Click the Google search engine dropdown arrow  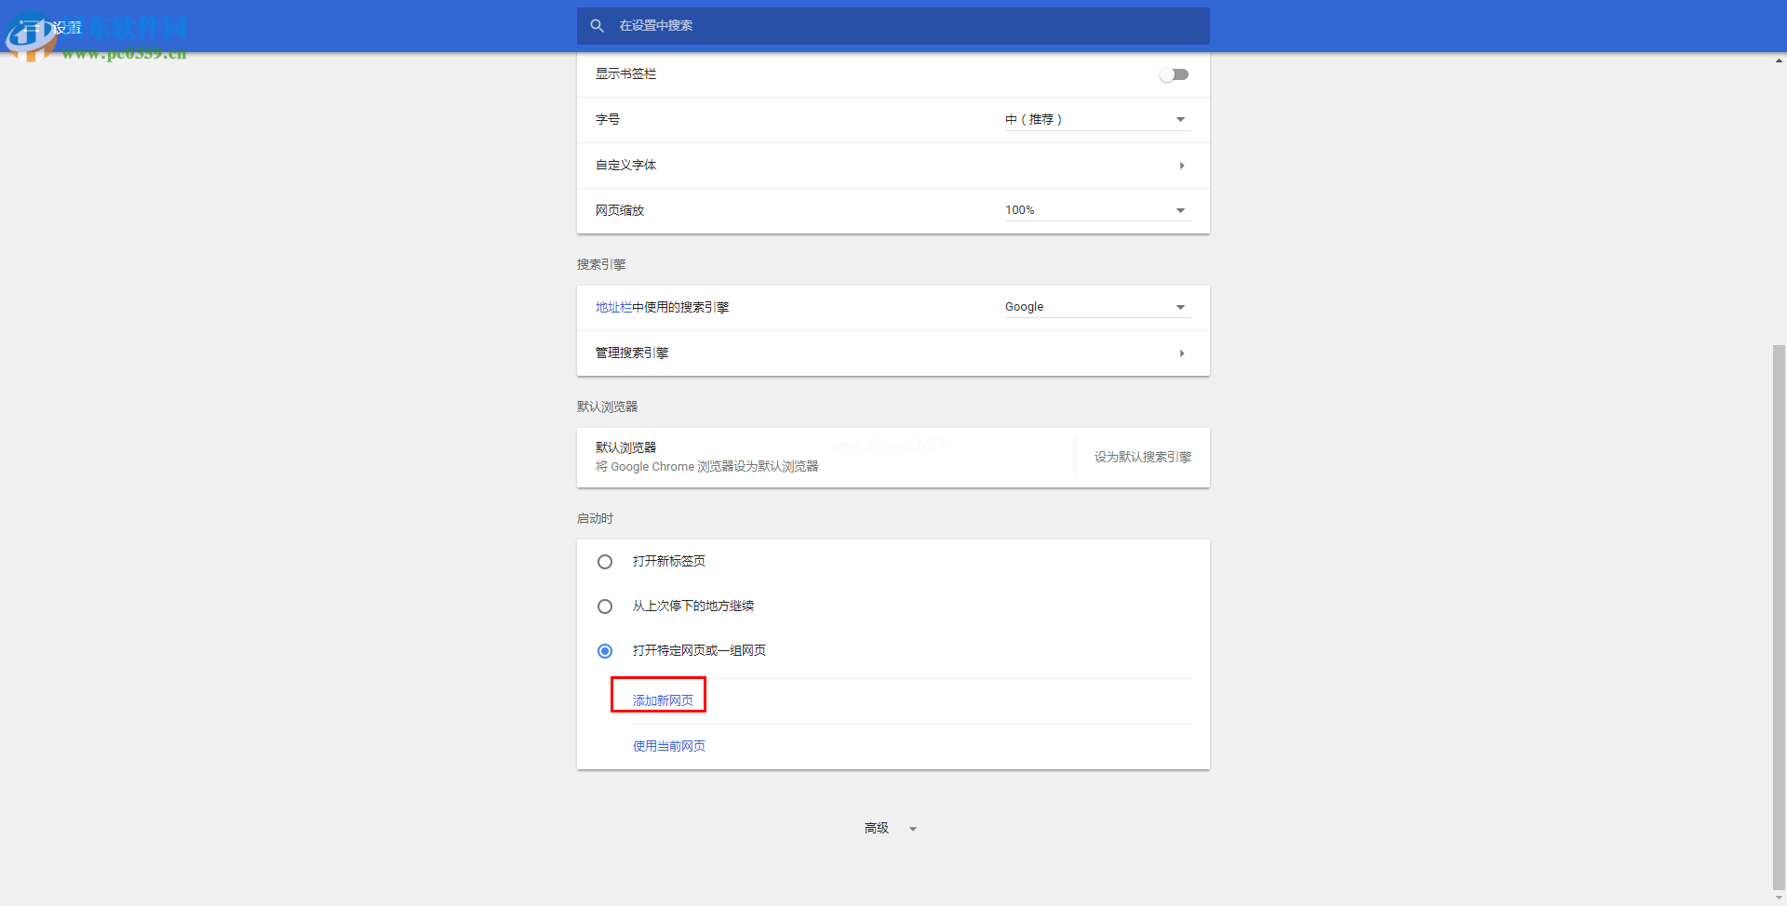coord(1179,306)
